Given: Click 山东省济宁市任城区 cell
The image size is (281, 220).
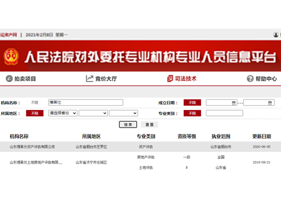Looking at the screenshot, I should coord(92,162).
